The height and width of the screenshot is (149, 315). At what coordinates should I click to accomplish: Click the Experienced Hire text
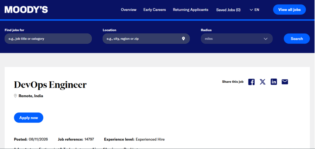150,139
